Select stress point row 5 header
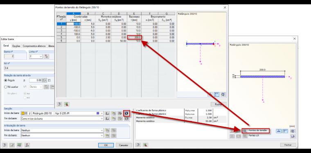The image size is (311, 153). click(61, 38)
